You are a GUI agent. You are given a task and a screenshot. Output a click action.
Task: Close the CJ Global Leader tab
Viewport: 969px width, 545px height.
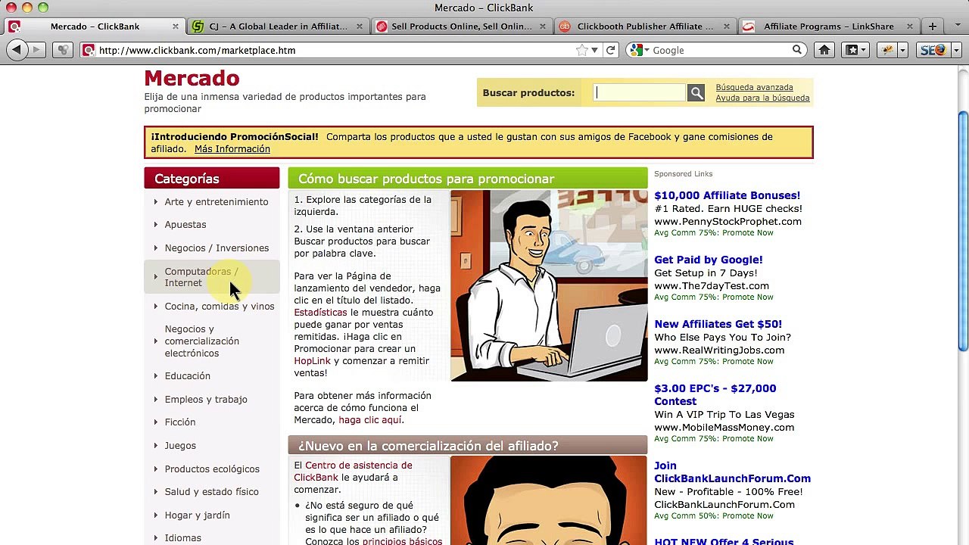[x=360, y=26]
